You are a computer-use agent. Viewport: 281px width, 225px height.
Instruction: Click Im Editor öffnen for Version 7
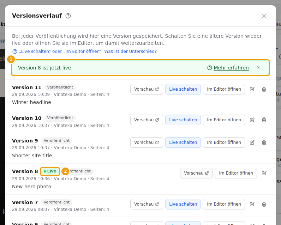(x=224, y=204)
